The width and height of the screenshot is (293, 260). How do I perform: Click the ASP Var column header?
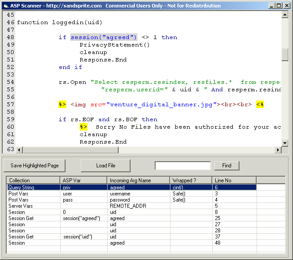pyautogui.click(x=83, y=180)
